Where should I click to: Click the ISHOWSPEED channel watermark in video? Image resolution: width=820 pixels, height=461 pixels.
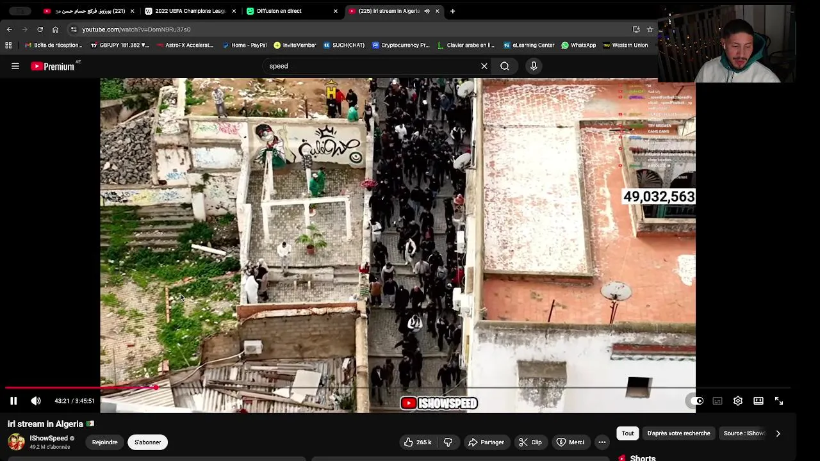pos(439,403)
